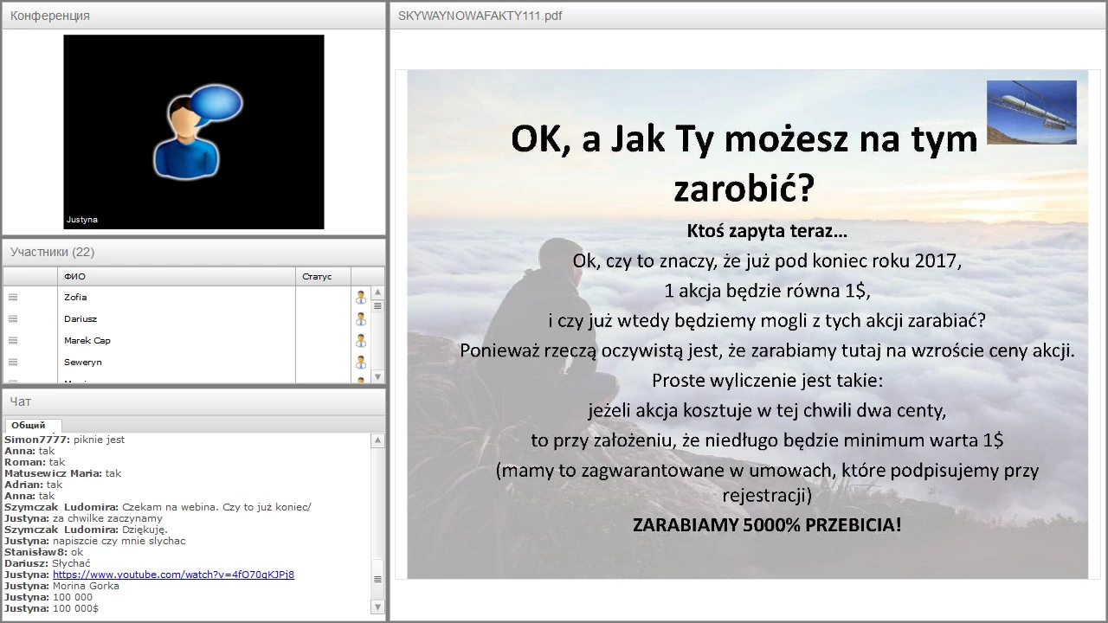
Task: Sort participants by the ФИО column header
Action: click(177, 276)
